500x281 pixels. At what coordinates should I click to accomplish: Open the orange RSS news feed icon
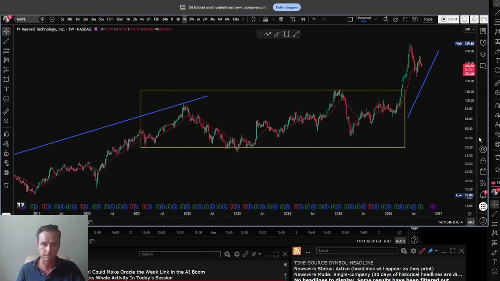297,251
